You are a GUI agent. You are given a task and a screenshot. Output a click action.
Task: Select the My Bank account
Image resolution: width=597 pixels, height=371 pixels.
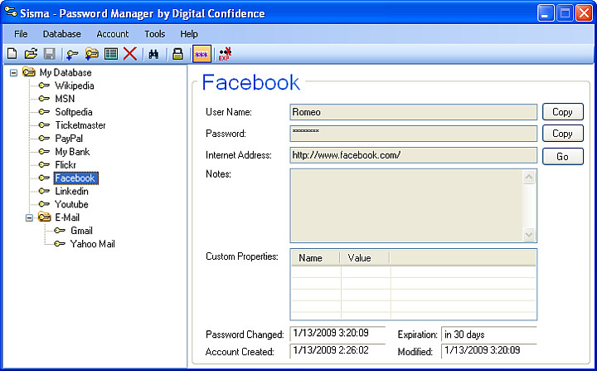coord(72,152)
